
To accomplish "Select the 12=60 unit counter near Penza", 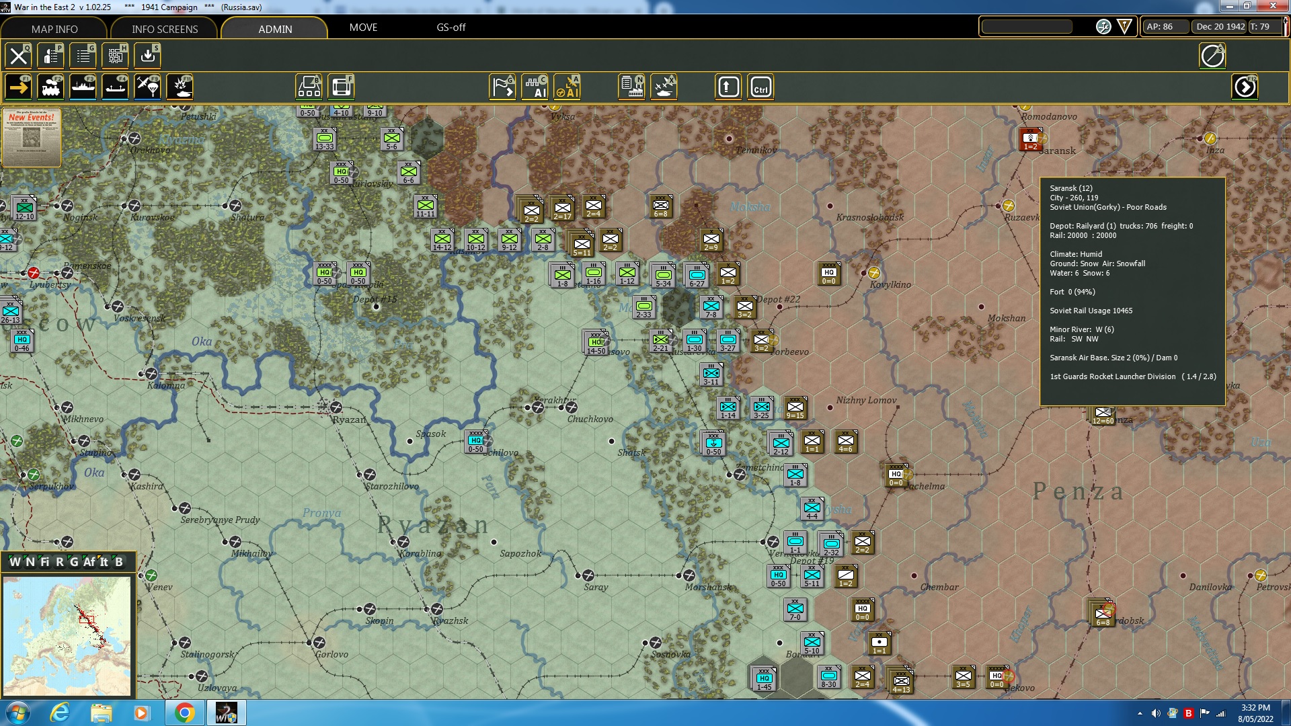I will click(x=1102, y=415).
